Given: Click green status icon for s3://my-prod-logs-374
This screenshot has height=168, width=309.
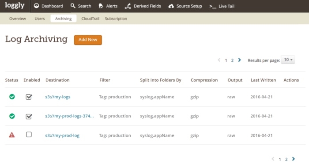Looking at the screenshot, I should pyautogui.click(x=12, y=116).
